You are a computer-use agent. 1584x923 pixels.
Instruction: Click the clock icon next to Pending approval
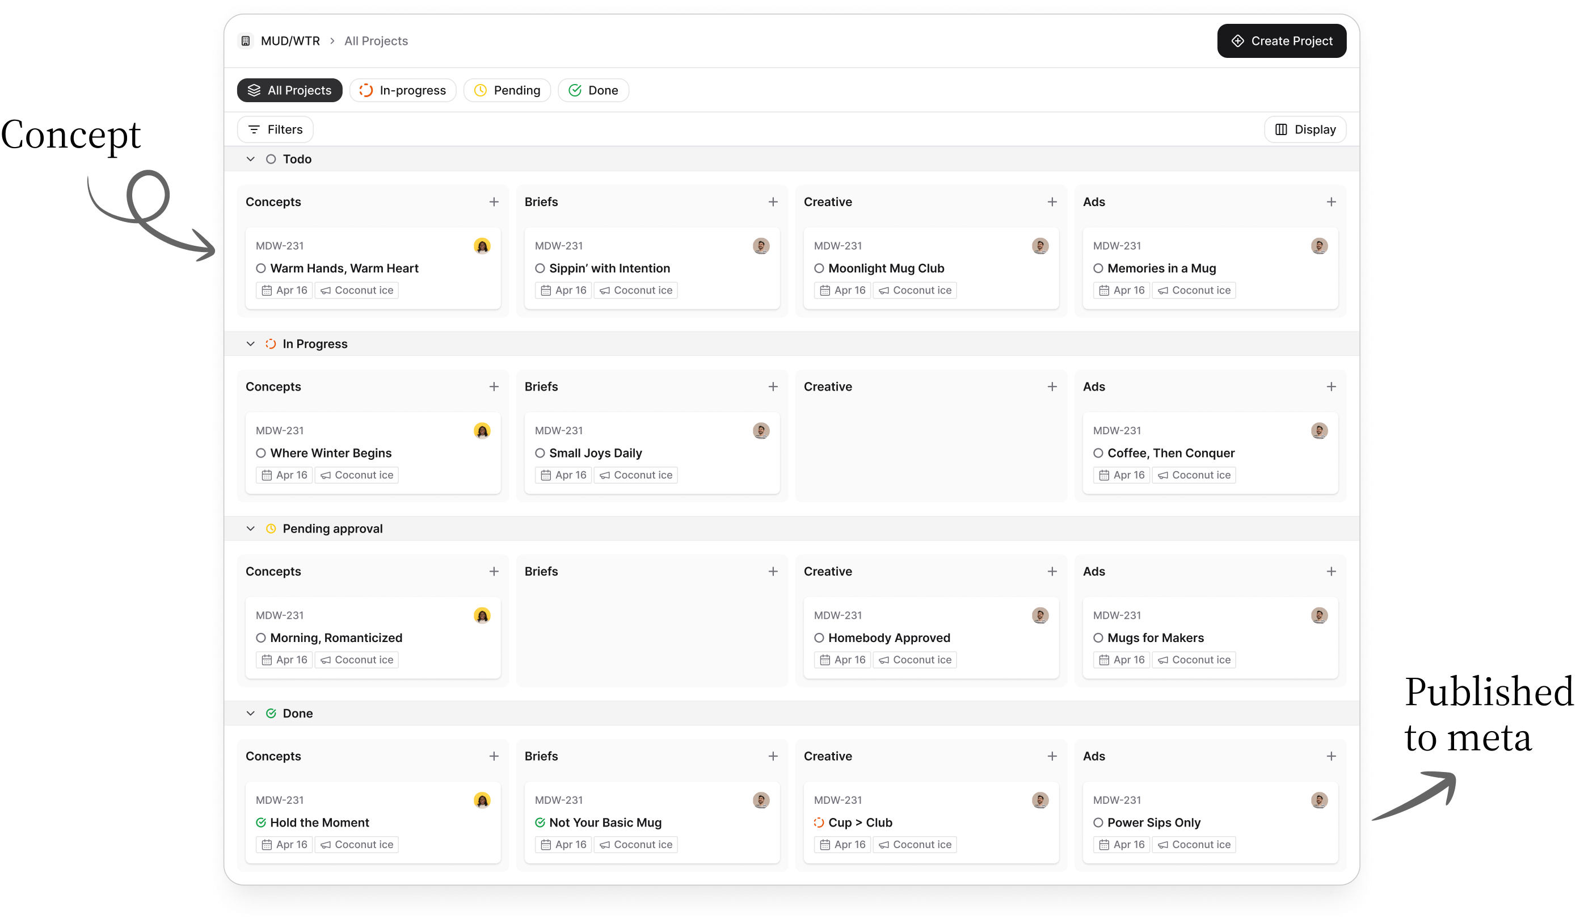coord(271,528)
